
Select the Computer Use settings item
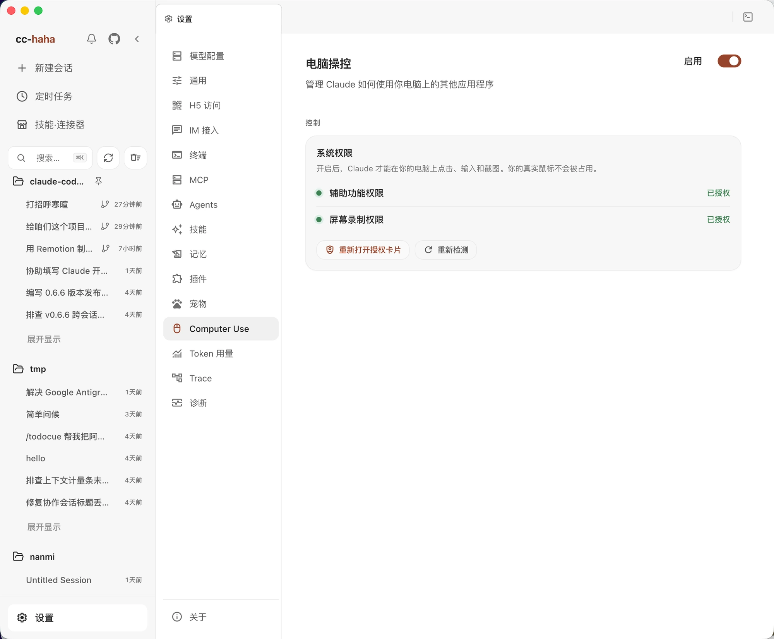[x=221, y=329]
